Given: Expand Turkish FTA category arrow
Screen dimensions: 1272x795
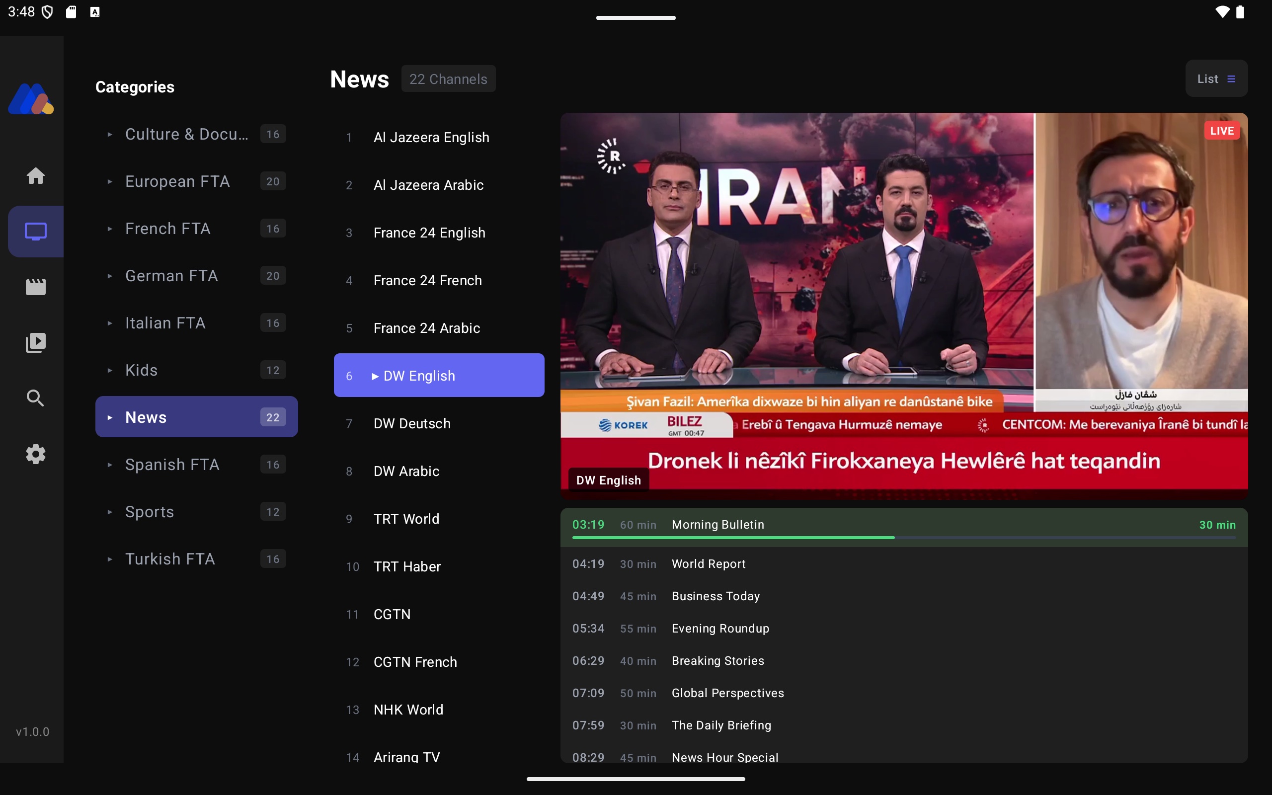Looking at the screenshot, I should [x=109, y=559].
